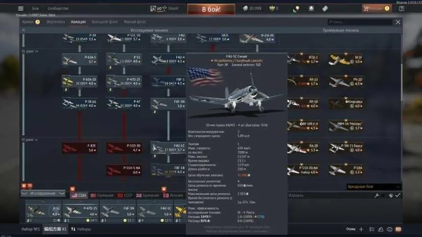The height and width of the screenshot is (237, 422).
Task: Select the США nation tab
Action: click(x=79, y=195)
